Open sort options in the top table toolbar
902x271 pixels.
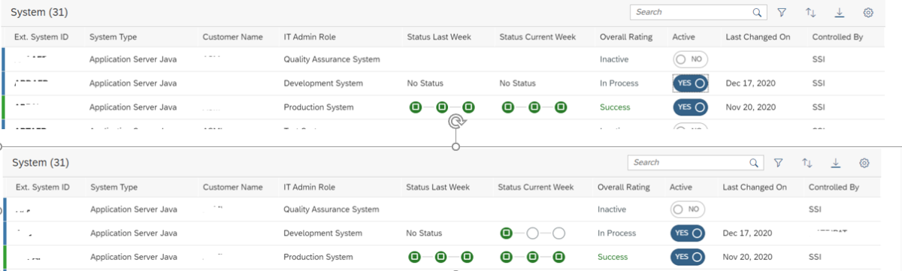pos(810,13)
